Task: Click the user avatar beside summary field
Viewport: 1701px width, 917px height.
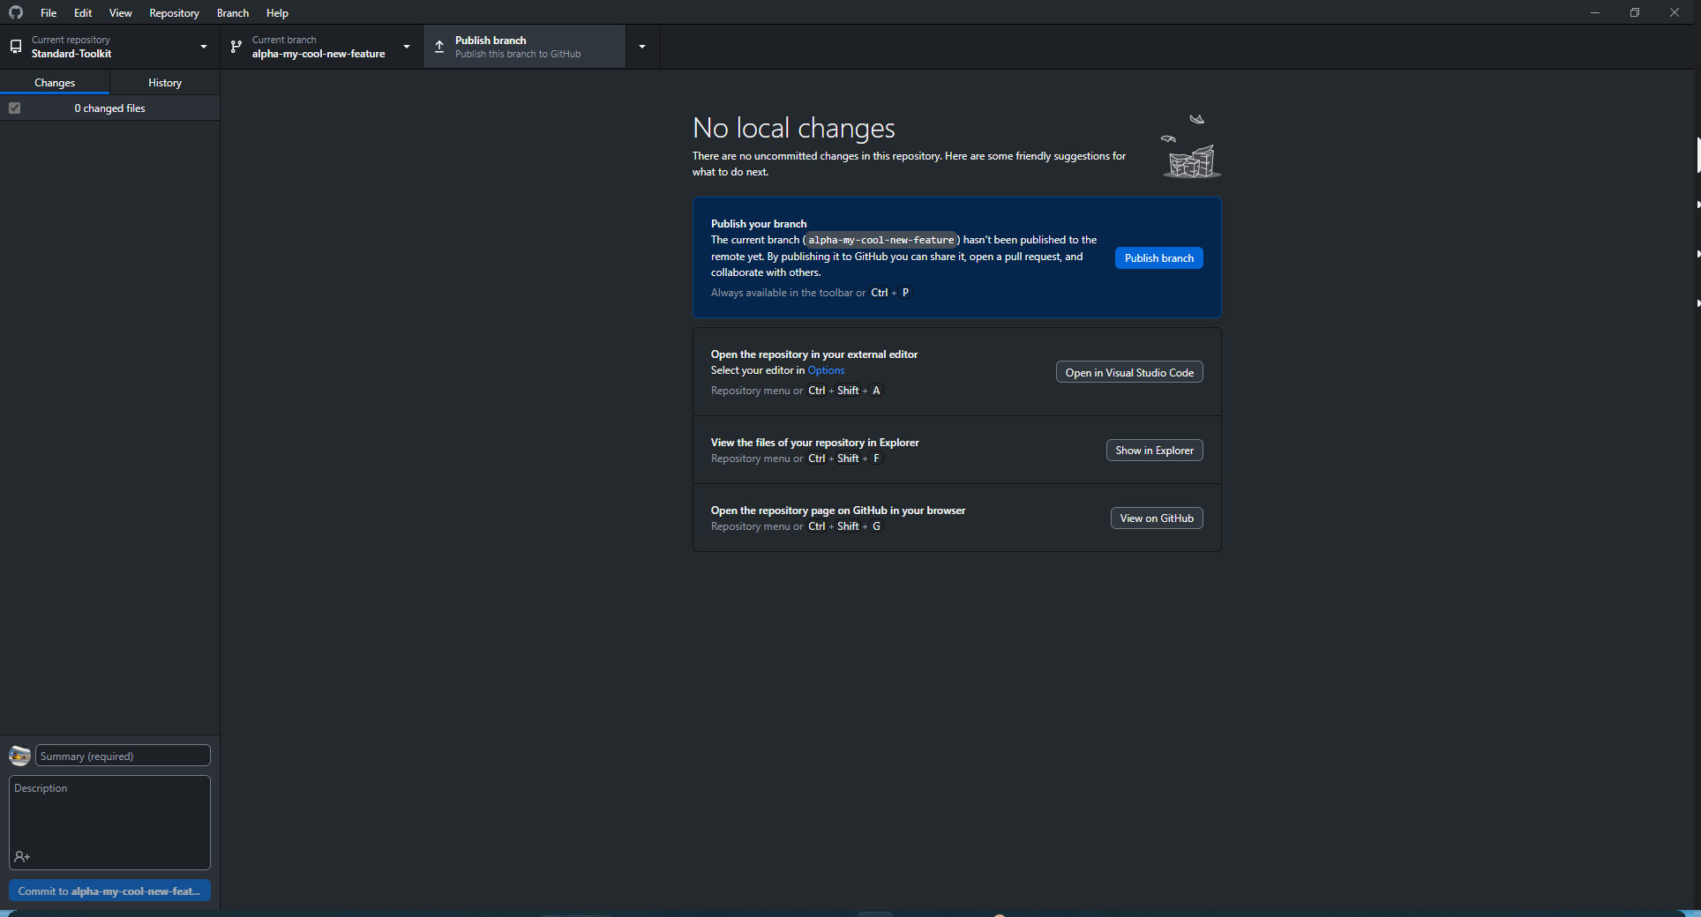Action: pos(19,756)
